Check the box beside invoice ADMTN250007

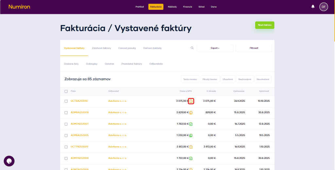pos(66,124)
